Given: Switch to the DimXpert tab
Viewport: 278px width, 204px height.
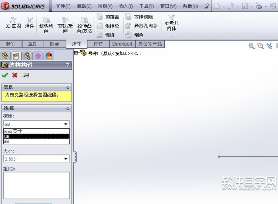Looking at the screenshot, I should [122, 44].
